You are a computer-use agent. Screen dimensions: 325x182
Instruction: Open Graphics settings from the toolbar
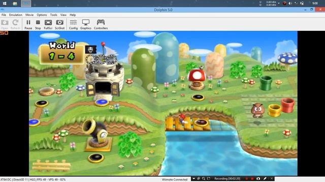coord(86,24)
